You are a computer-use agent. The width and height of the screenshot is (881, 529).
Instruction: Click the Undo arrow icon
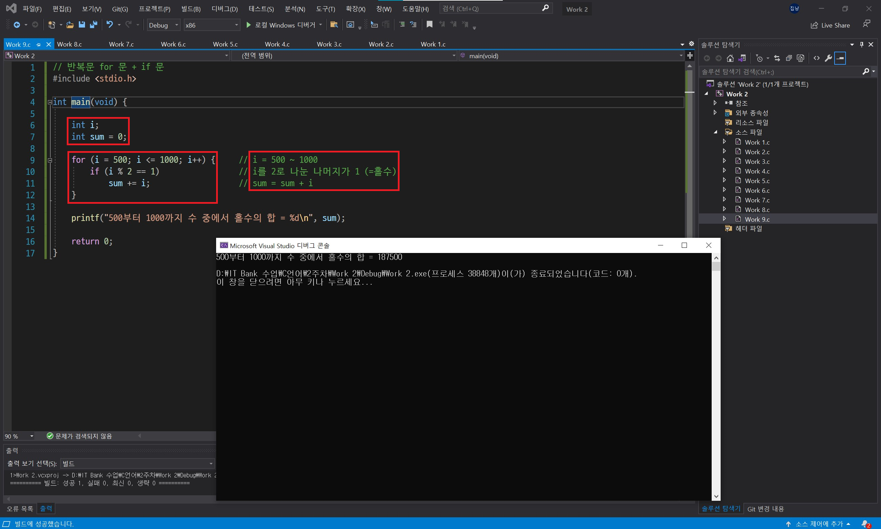(x=109, y=24)
